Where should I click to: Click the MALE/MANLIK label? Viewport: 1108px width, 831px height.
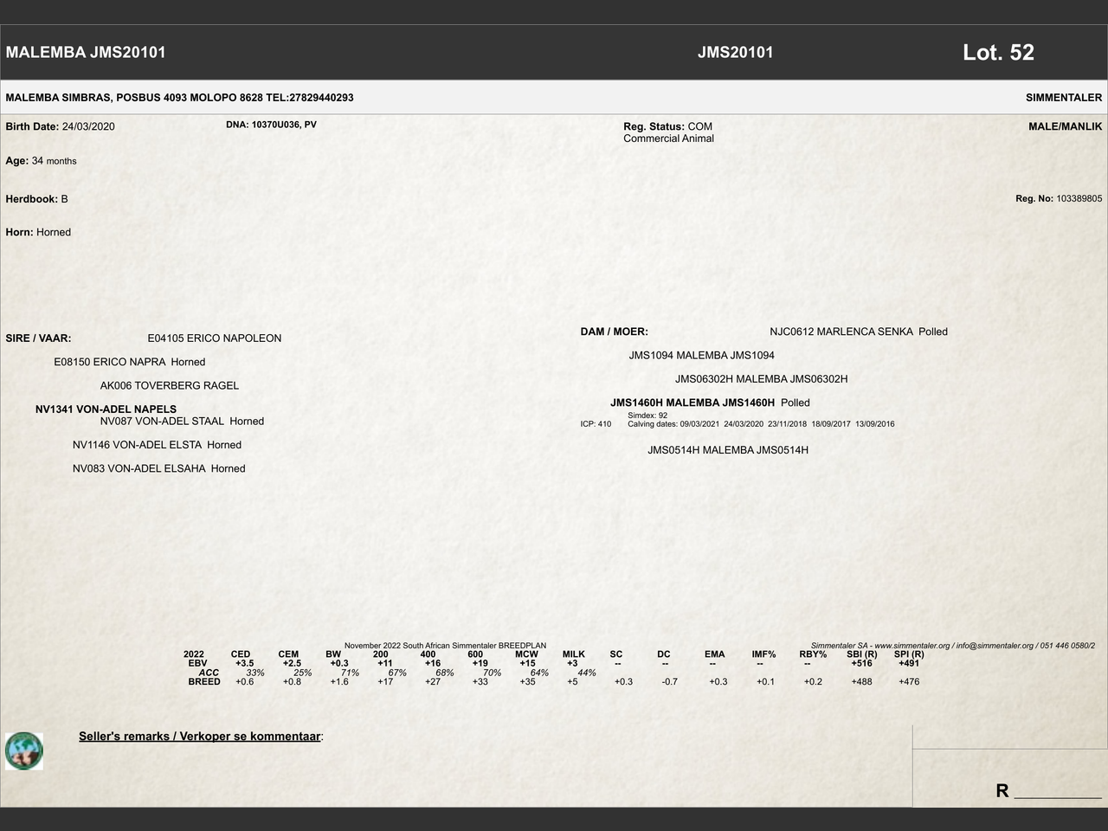click(x=1065, y=126)
